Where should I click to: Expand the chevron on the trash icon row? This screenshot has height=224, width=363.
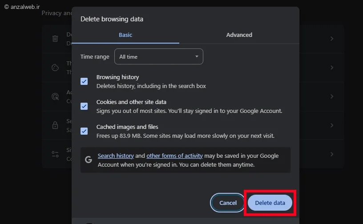point(332,39)
